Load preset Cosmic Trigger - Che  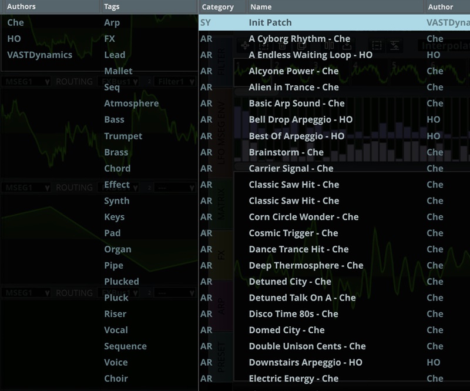tap(293, 233)
